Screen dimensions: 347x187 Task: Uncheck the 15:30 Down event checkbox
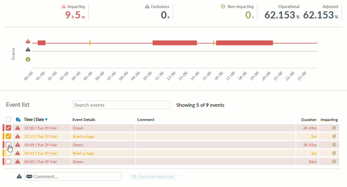pyautogui.click(x=8, y=128)
